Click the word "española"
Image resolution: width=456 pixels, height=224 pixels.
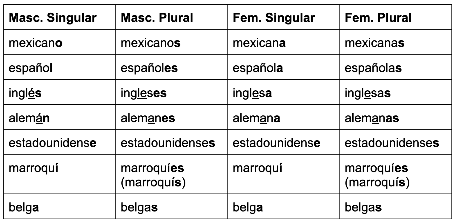(258, 68)
